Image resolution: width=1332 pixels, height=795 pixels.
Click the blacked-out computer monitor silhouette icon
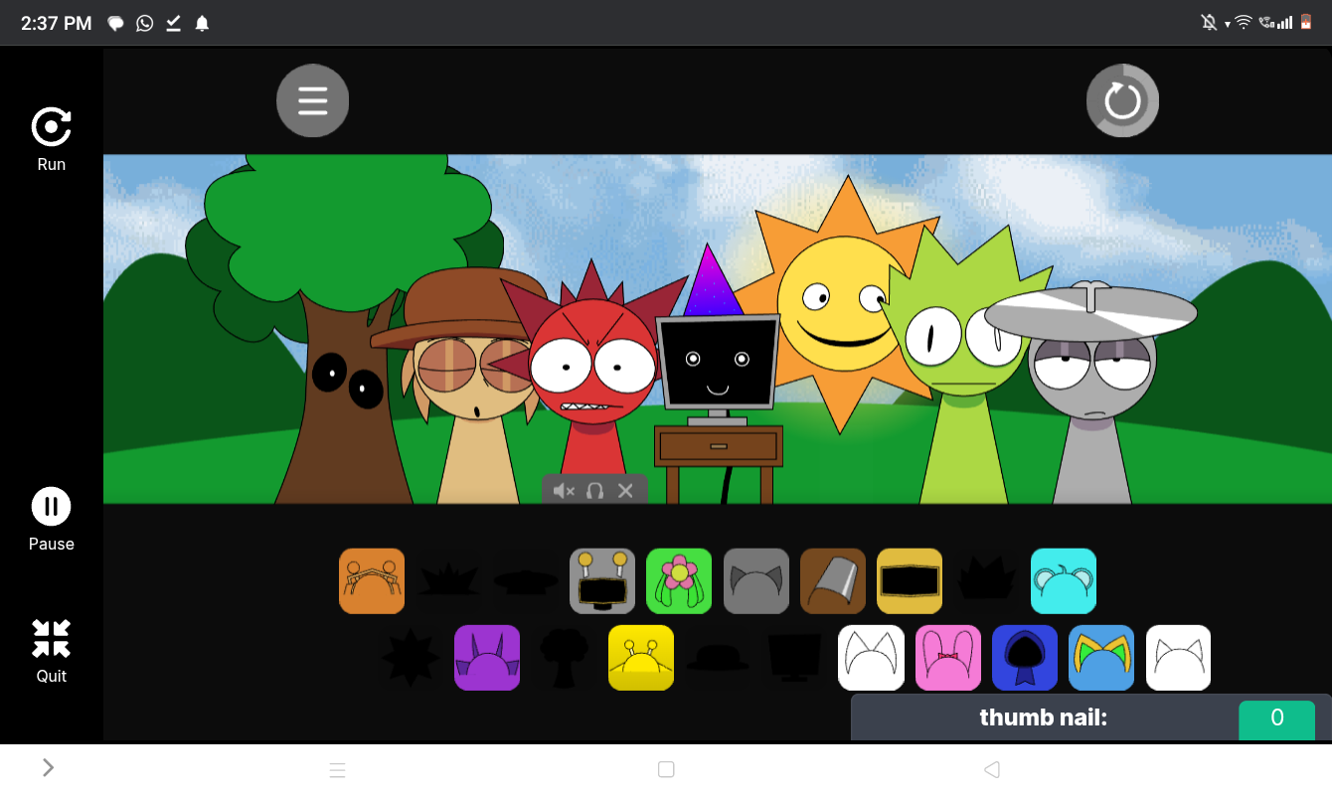(794, 658)
